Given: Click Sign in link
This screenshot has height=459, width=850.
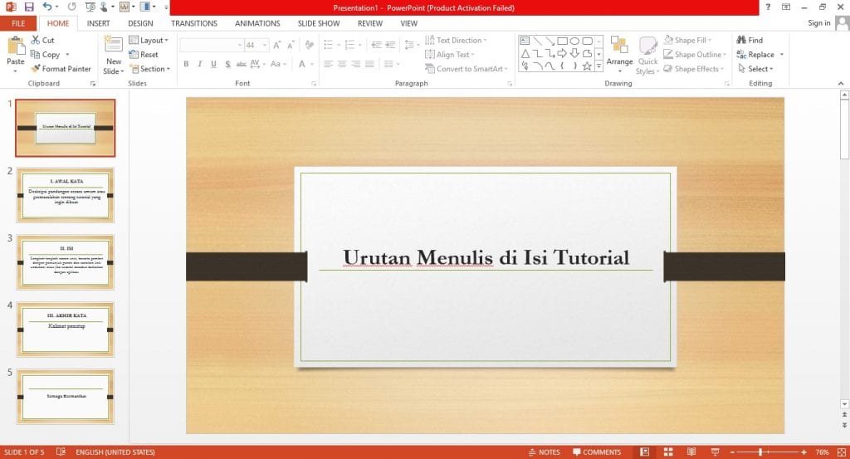Looking at the screenshot, I should (819, 23).
